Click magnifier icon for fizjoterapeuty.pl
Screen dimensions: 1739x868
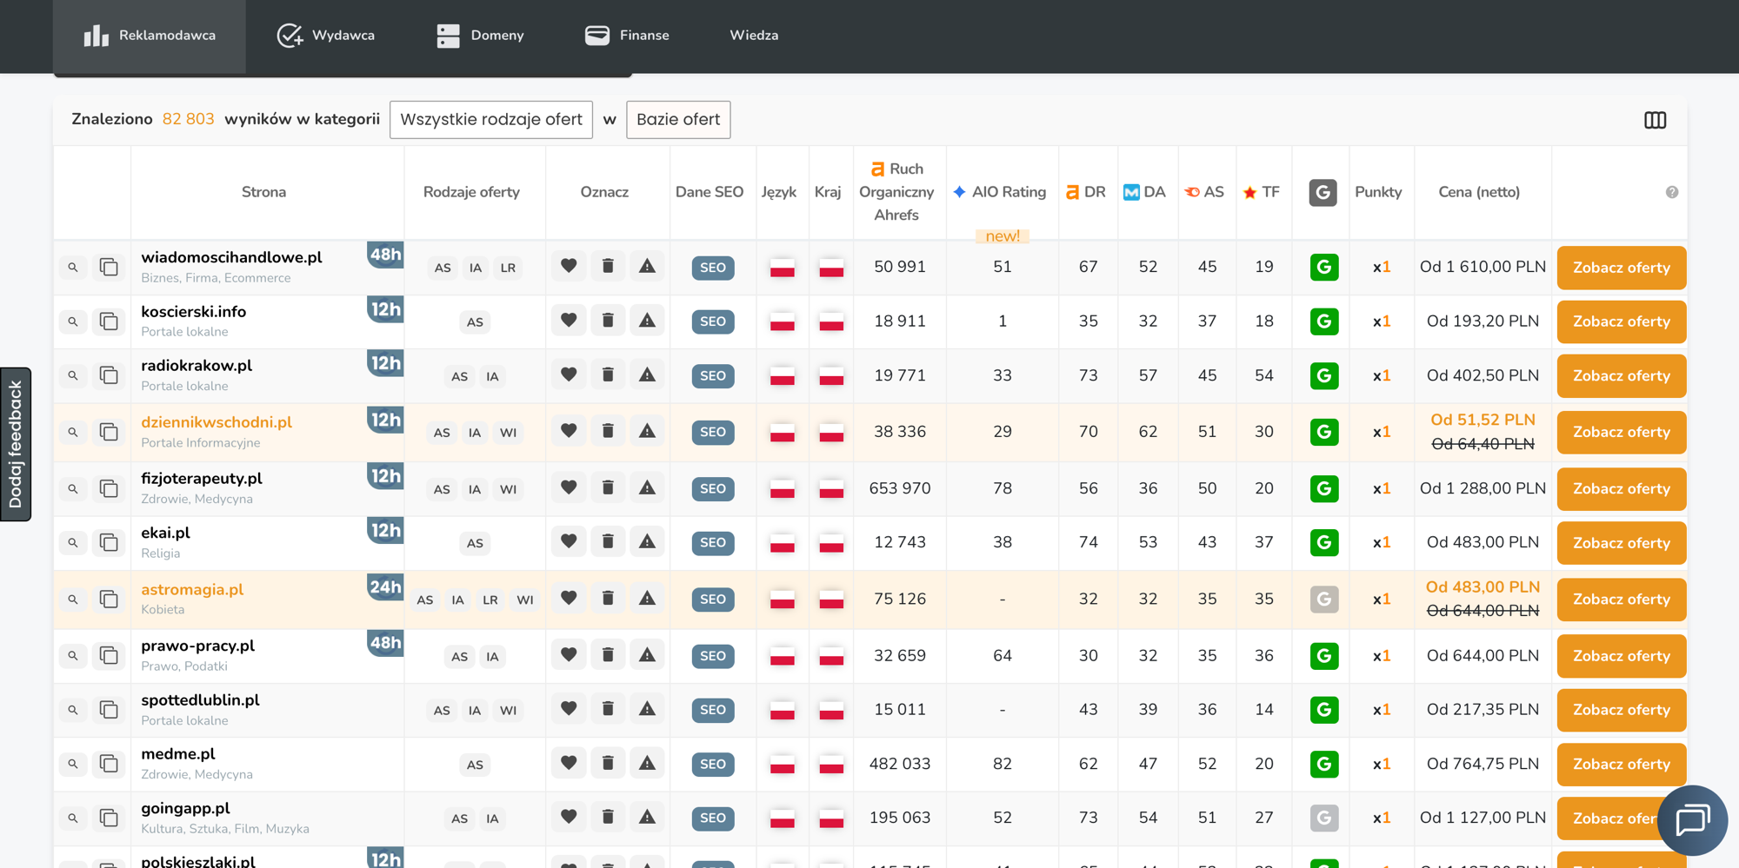click(73, 488)
